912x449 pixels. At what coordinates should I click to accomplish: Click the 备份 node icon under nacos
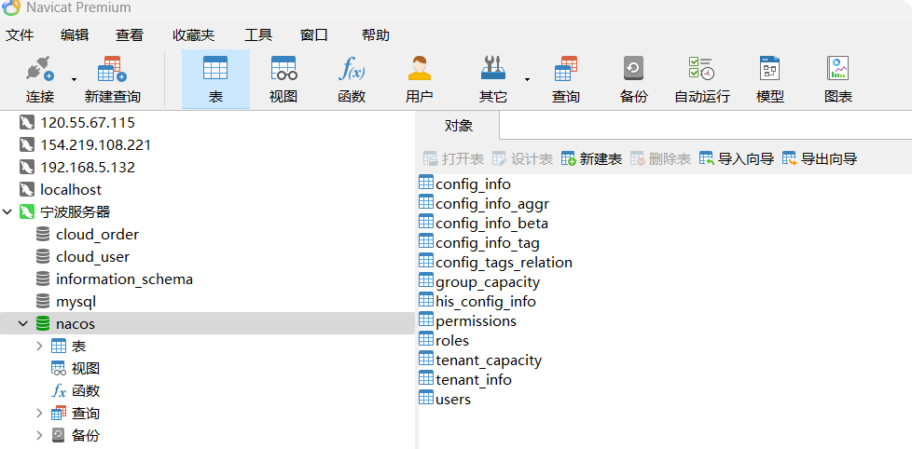coord(59,435)
